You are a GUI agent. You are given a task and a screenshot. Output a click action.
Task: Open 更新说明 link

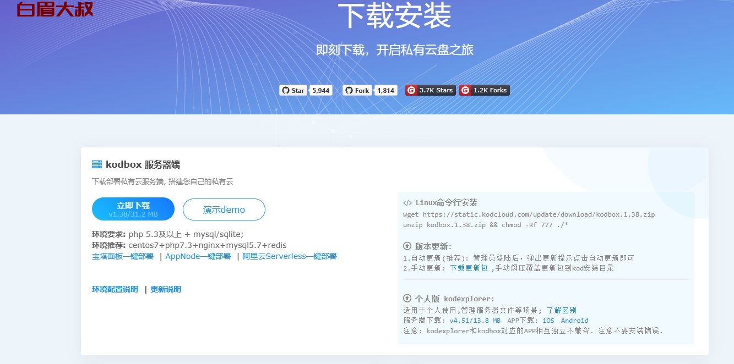pos(166,289)
